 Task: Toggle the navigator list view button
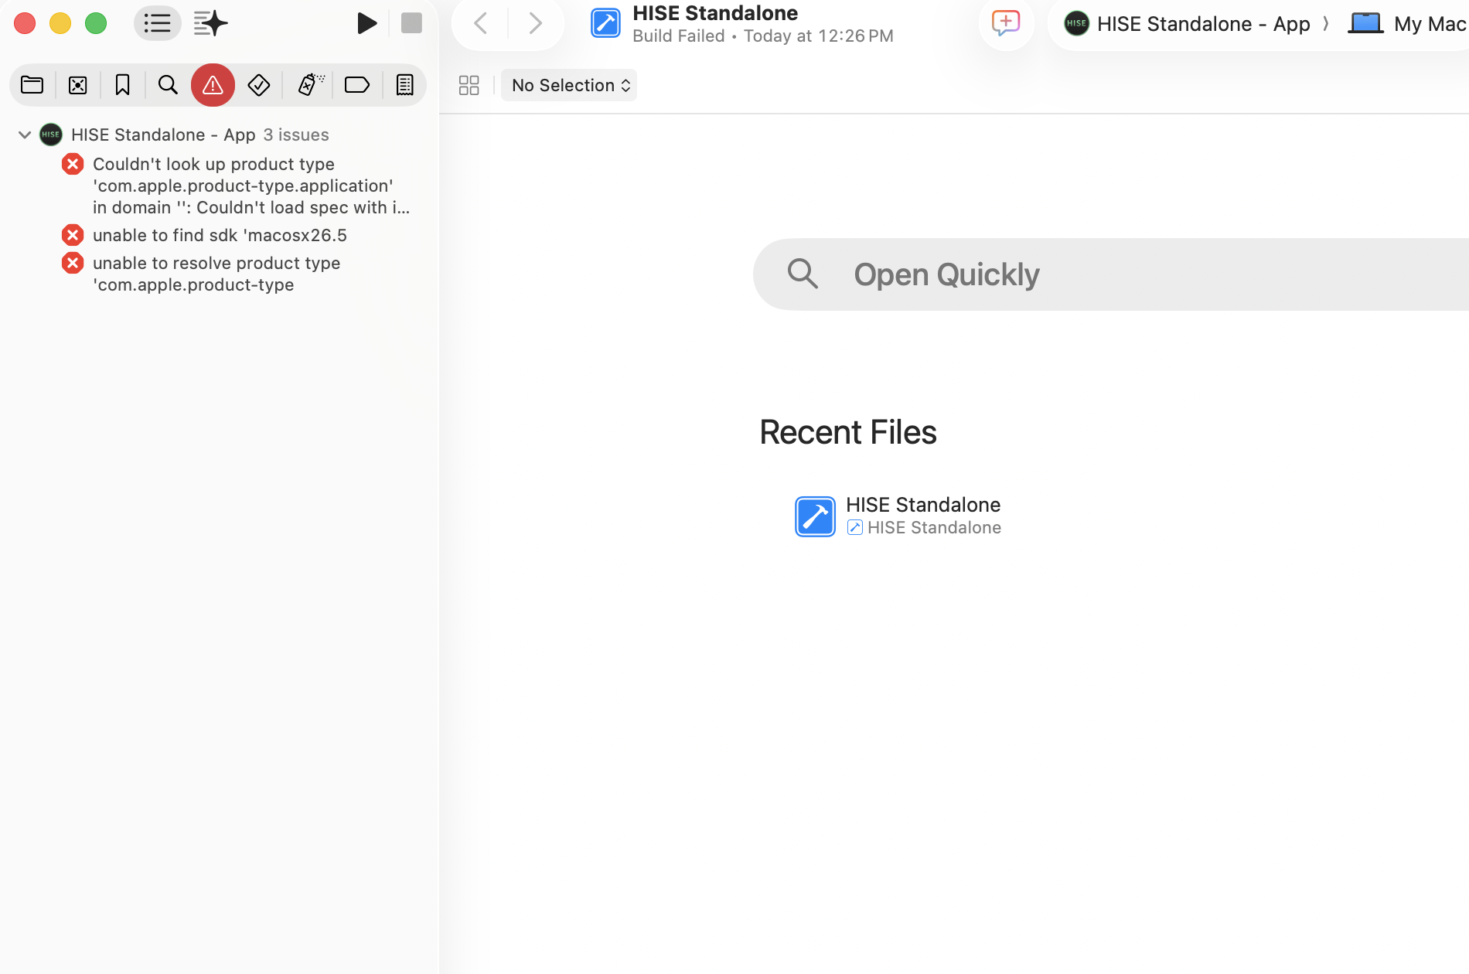pos(157,23)
